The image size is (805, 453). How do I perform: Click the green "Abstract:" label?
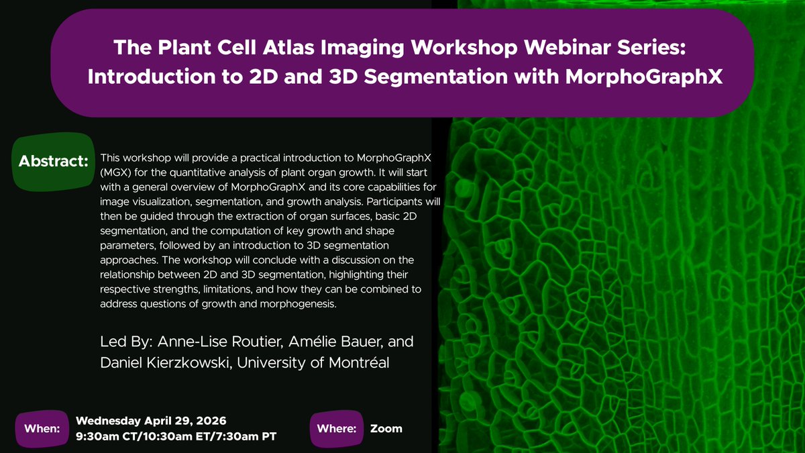[54, 162]
